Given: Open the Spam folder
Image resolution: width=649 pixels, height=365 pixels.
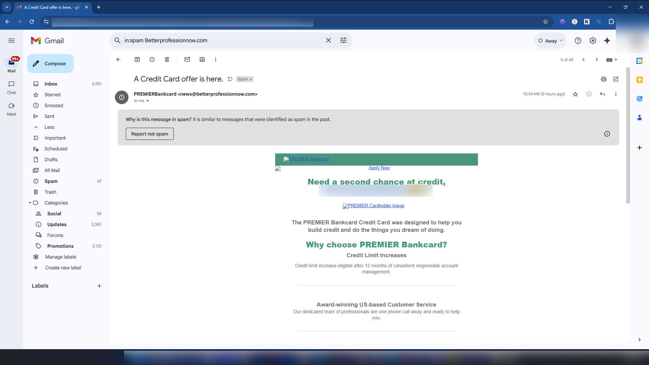Looking at the screenshot, I should (52, 181).
